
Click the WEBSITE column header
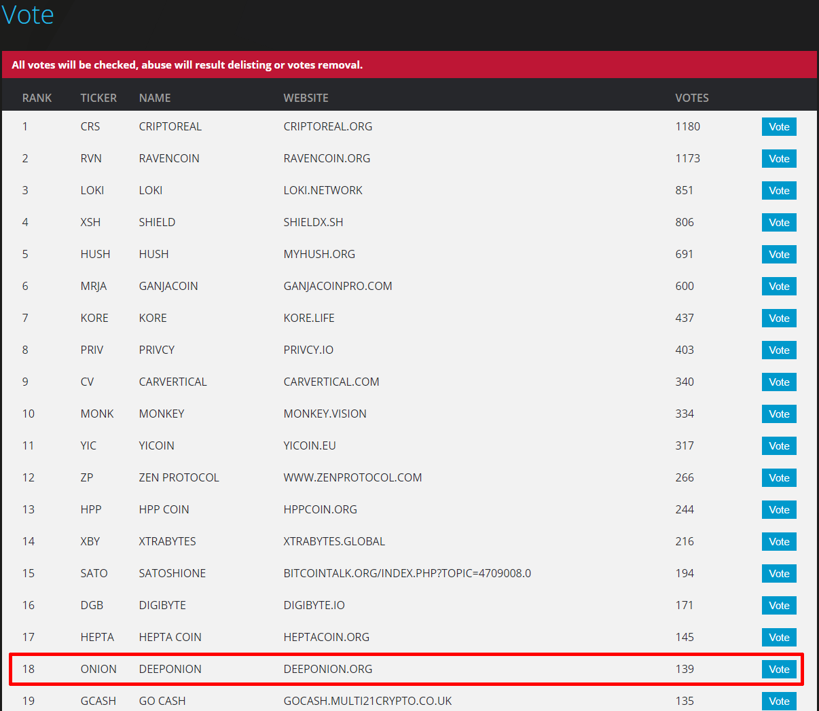[306, 98]
